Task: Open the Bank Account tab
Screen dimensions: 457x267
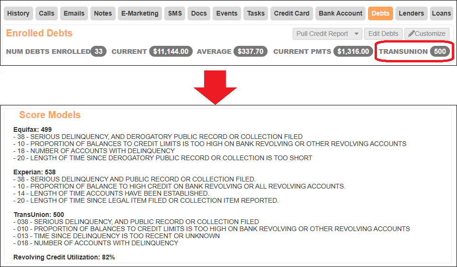Action: point(341,13)
